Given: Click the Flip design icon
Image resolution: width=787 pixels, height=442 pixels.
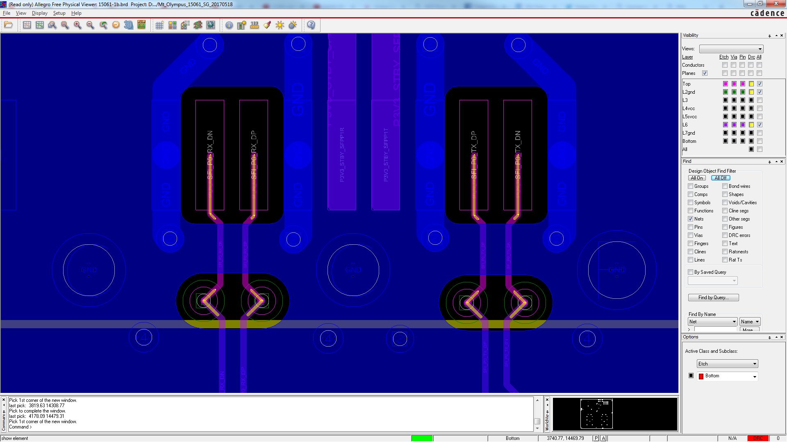Looking at the screenshot, I should [141, 25].
